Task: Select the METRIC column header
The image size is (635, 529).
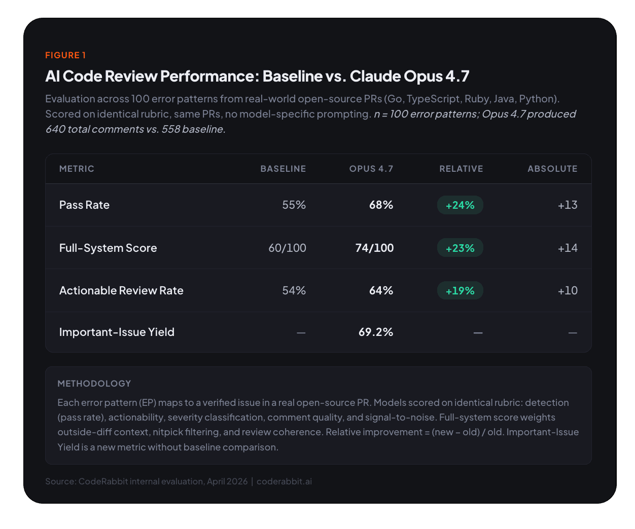Action: [x=77, y=169]
